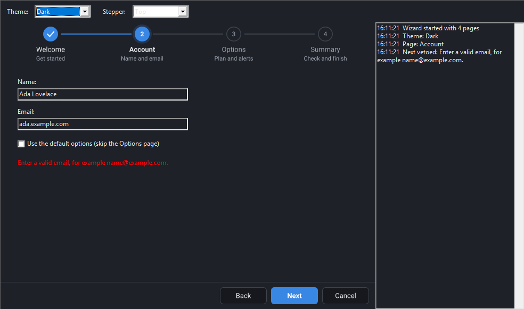Click the Welcome step checkmark circle
524x309 pixels.
pos(51,34)
